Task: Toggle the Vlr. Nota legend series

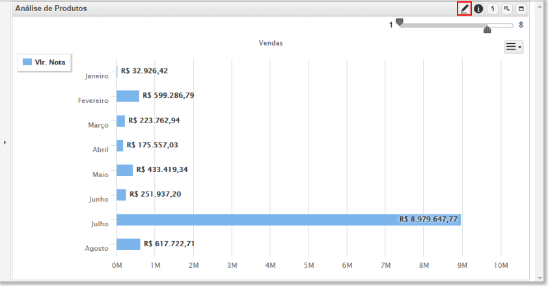Action: 44,63
